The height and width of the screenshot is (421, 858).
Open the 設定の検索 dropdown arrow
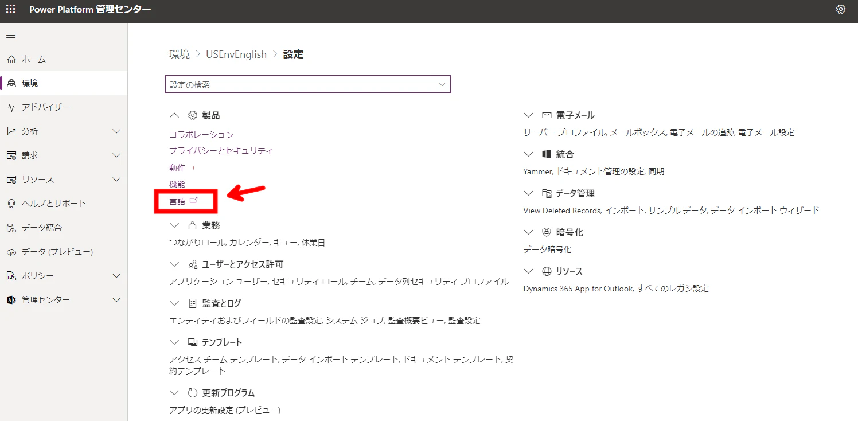tap(442, 84)
